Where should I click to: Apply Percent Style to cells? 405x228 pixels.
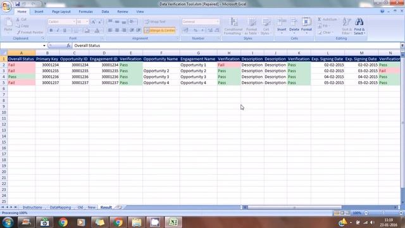pyautogui.click(x=196, y=30)
